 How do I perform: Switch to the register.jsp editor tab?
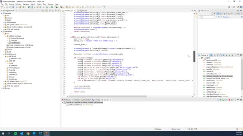coord(83,11)
